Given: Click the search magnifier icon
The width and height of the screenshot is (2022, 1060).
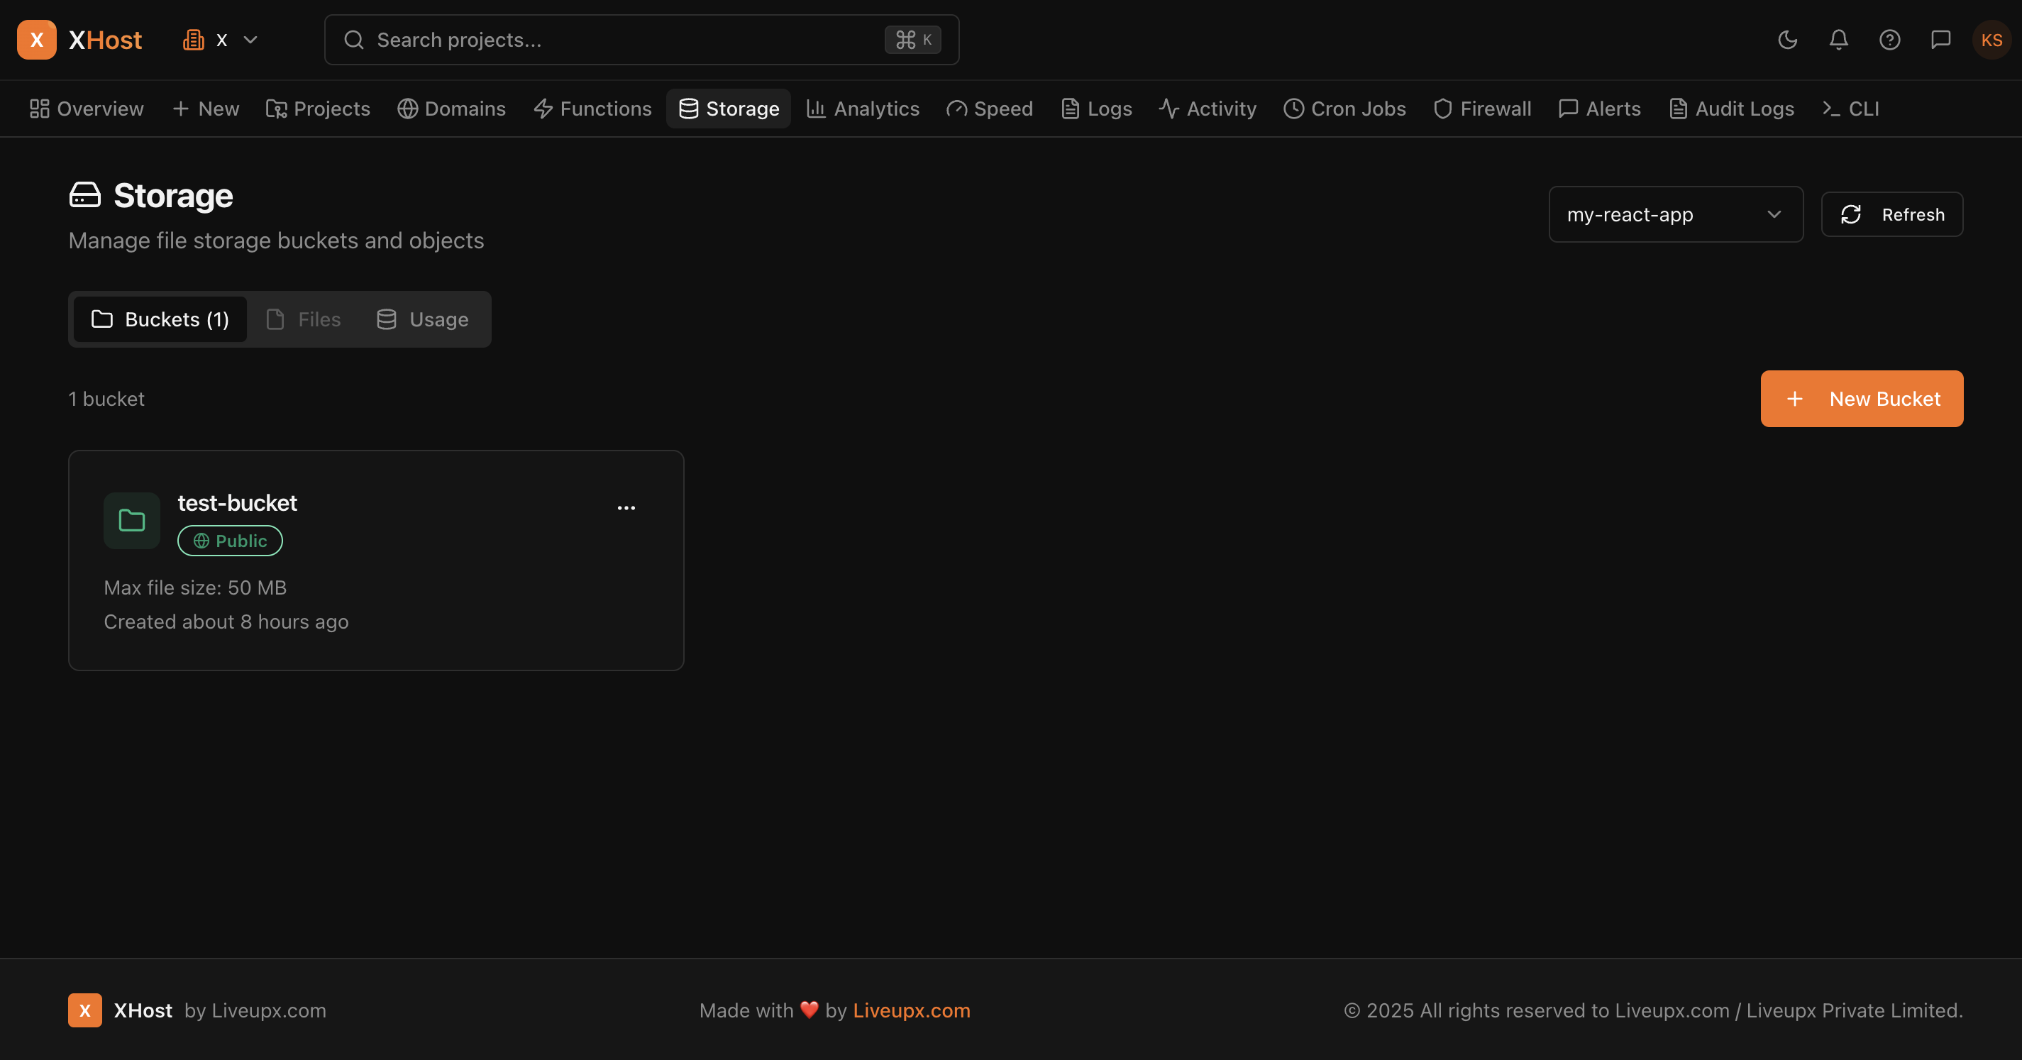Looking at the screenshot, I should pos(353,39).
